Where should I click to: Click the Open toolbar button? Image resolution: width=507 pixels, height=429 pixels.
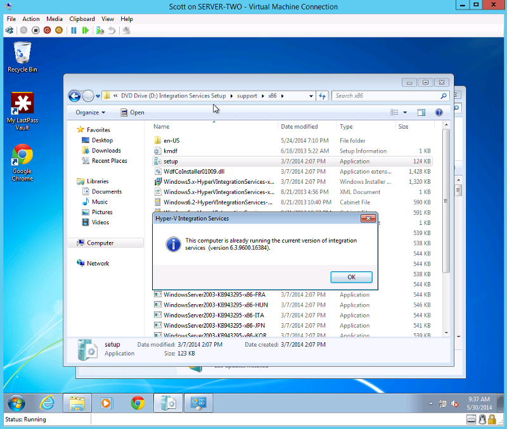click(132, 113)
